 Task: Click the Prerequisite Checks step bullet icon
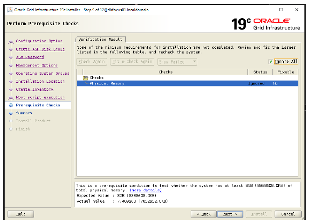click(11, 105)
